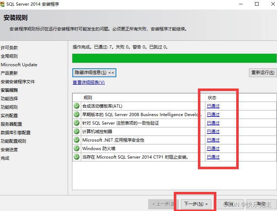Proceed with 下一步(N) button
Screen dimensions: 277x211
196,204
